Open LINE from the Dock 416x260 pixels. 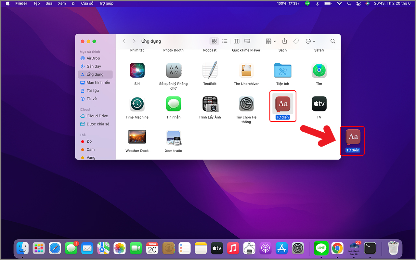click(321, 249)
